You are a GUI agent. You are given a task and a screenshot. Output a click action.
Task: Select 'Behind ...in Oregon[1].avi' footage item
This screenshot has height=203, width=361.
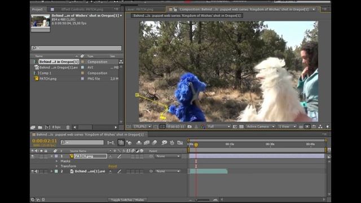point(59,68)
